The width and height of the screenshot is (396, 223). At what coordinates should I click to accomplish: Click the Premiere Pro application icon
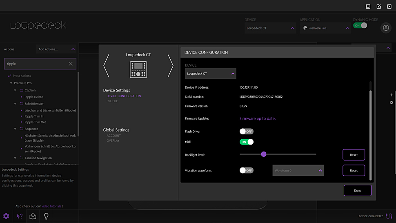(305, 28)
